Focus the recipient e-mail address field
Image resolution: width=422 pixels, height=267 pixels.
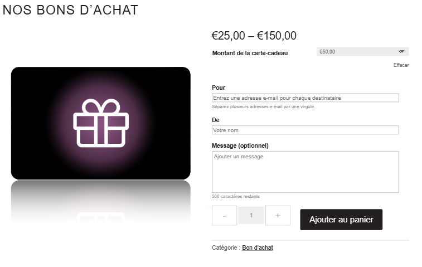(x=305, y=98)
